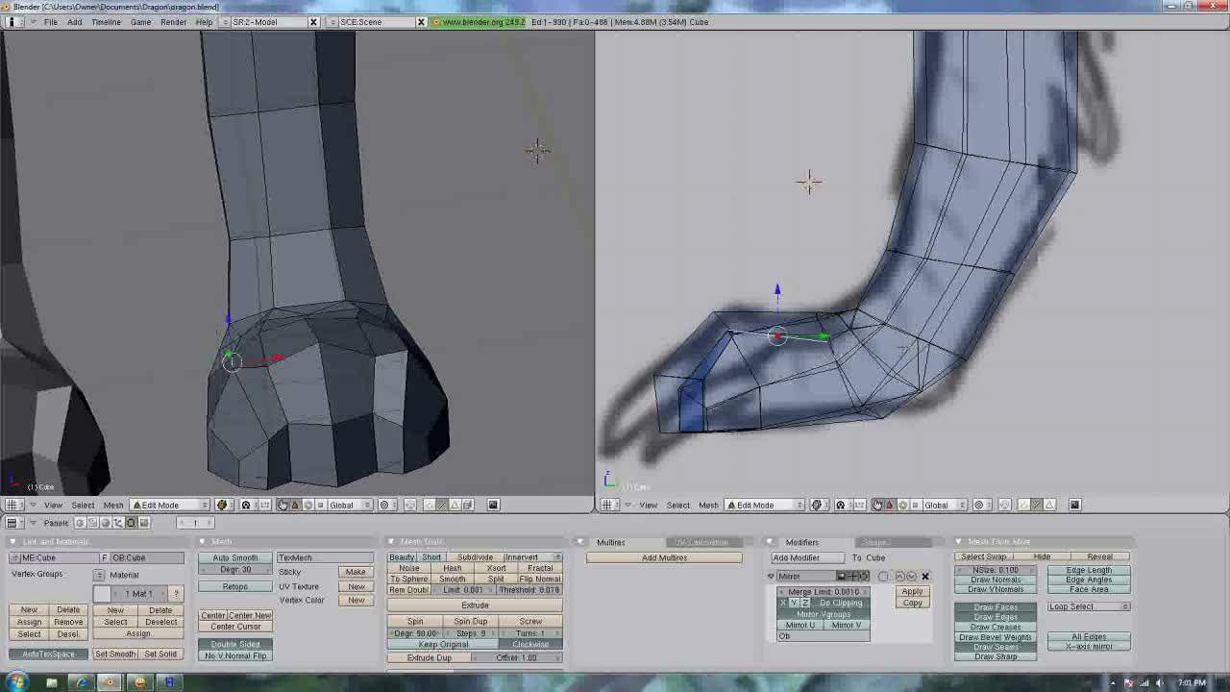The height and width of the screenshot is (692, 1230).
Task: Open the left viewport window type selector
Action: 12,505
